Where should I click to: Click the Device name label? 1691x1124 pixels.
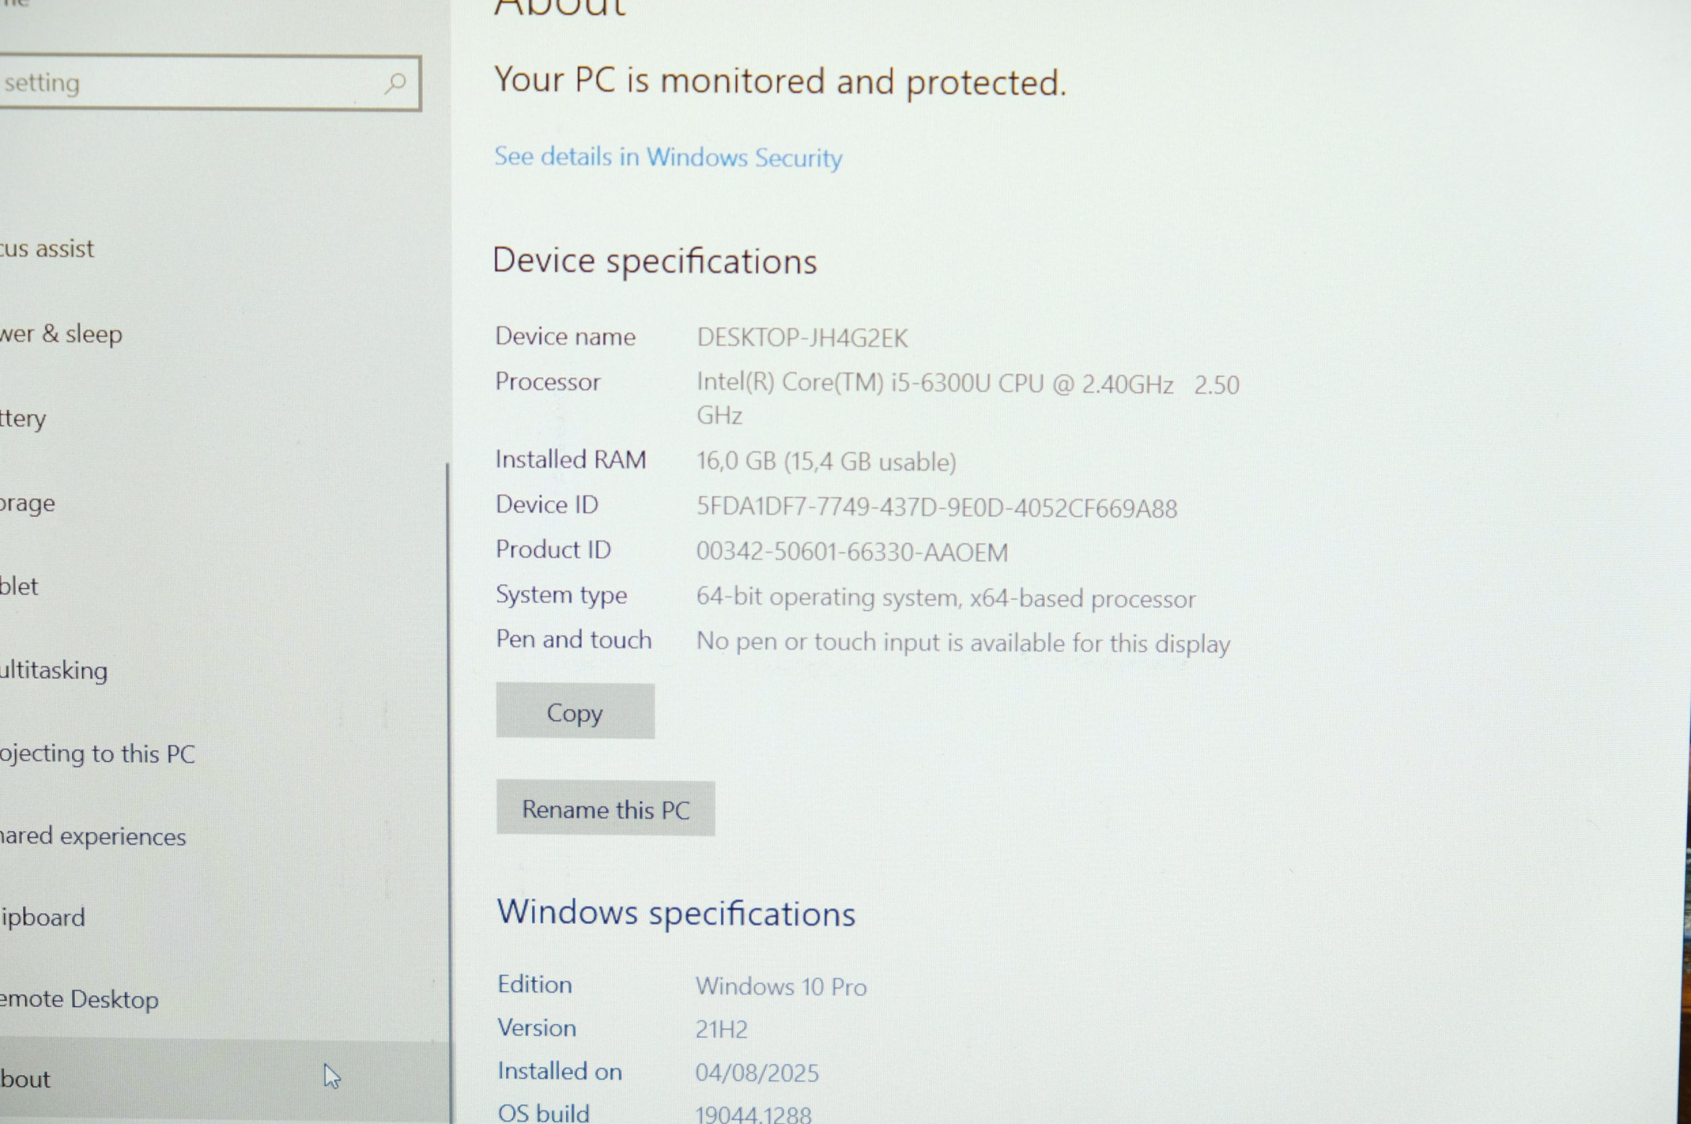pyautogui.click(x=565, y=336)
